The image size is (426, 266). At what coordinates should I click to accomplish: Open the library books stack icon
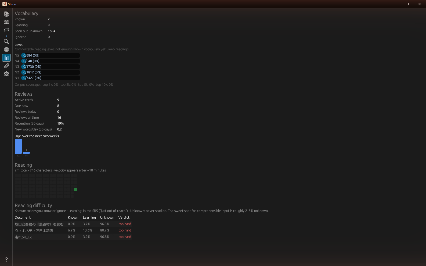pos(6,14)
